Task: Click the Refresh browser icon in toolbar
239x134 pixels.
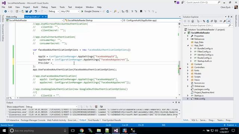Action: coord(108,12)
